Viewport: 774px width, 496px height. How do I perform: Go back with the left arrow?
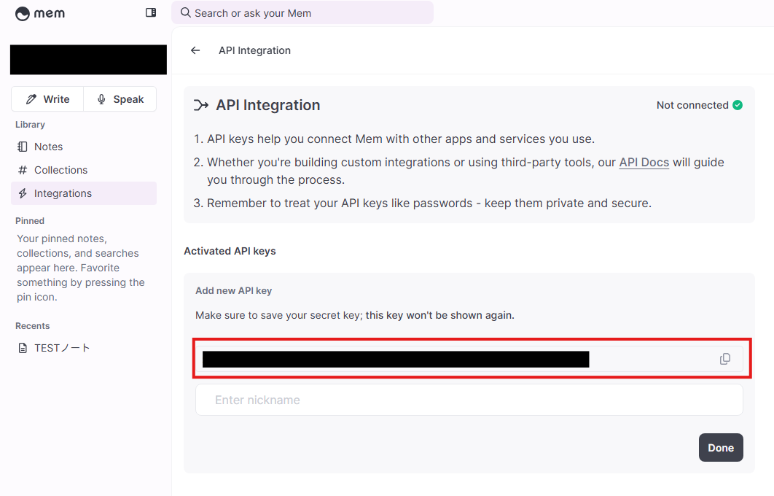[x=195, y=50]
